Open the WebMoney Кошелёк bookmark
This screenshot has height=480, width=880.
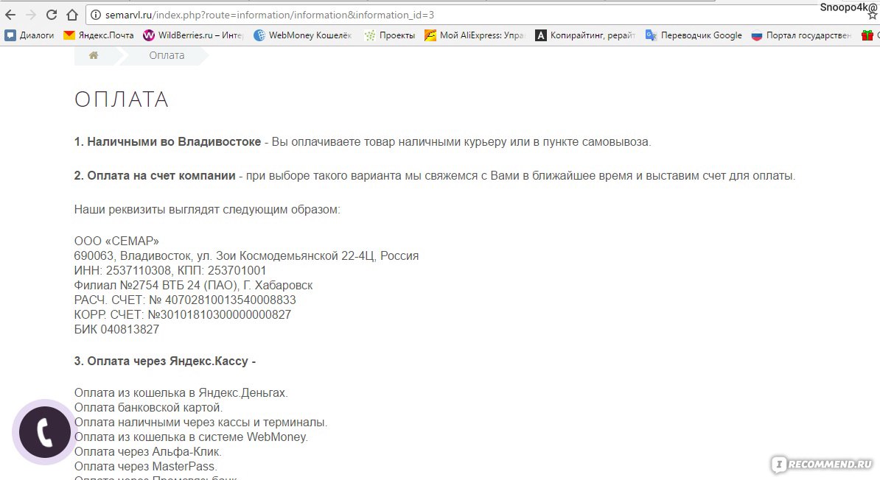[303, 35]
